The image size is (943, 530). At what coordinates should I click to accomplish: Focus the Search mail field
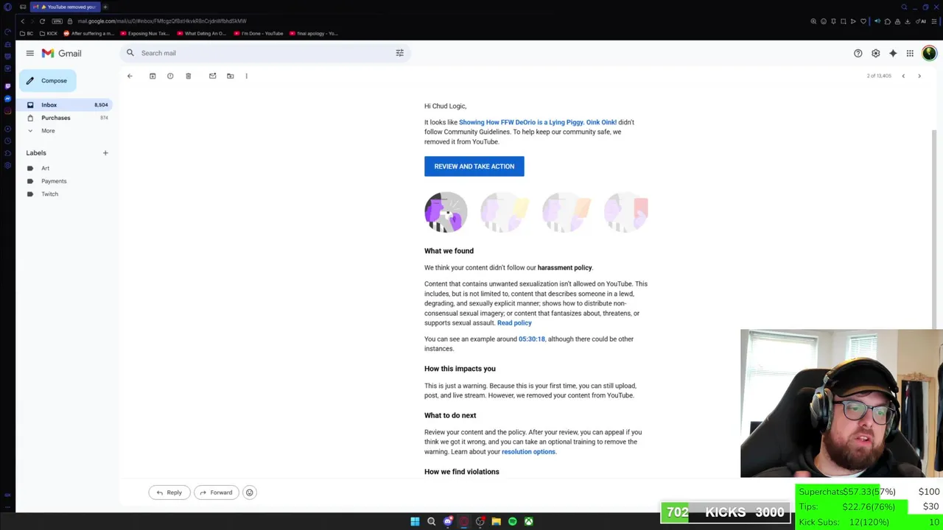tap(265, 53)
